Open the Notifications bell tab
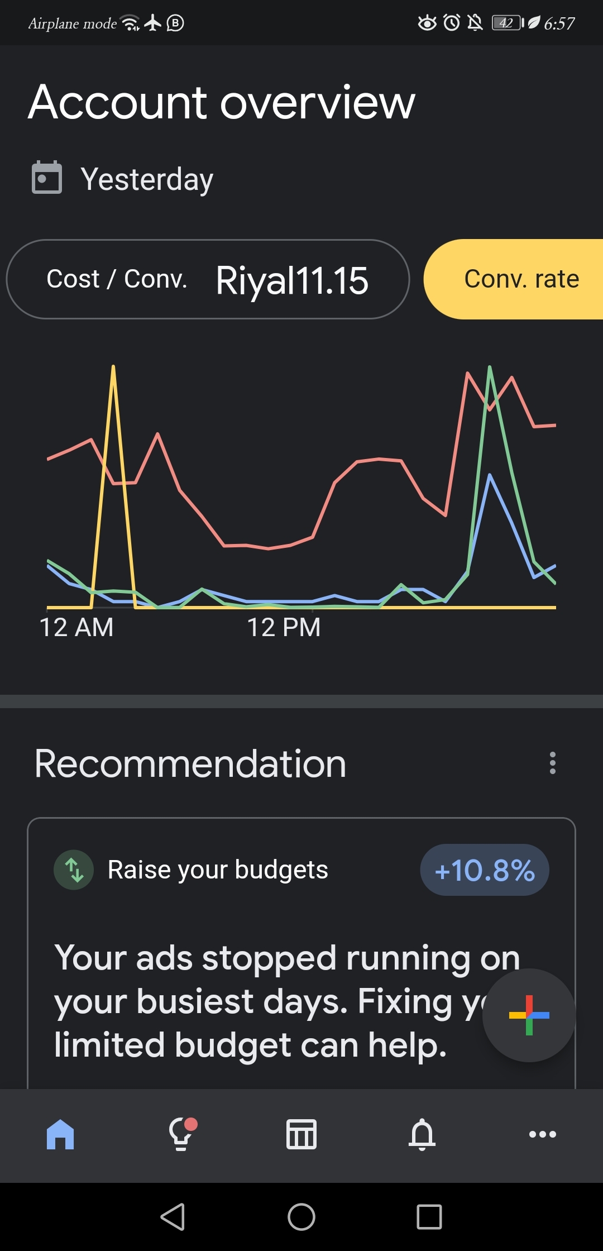This screenshot has width=603, height=1251. coord(422,1134)
